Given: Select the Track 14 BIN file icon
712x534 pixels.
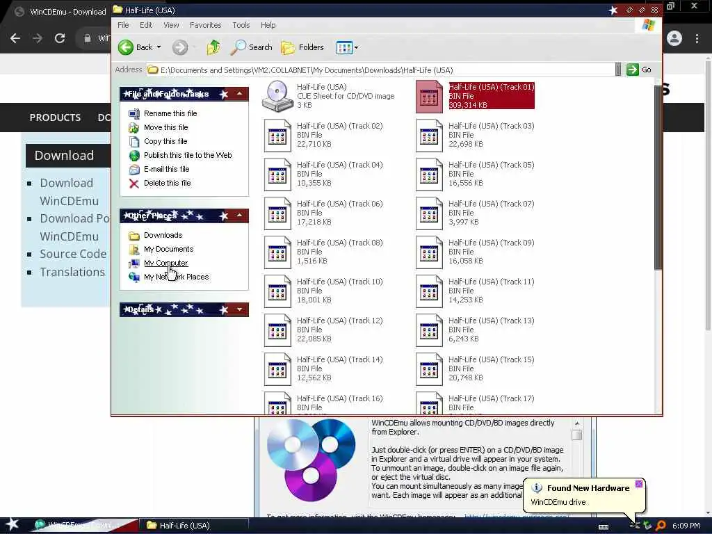Looking at the screenshot, I should point(277,370).
